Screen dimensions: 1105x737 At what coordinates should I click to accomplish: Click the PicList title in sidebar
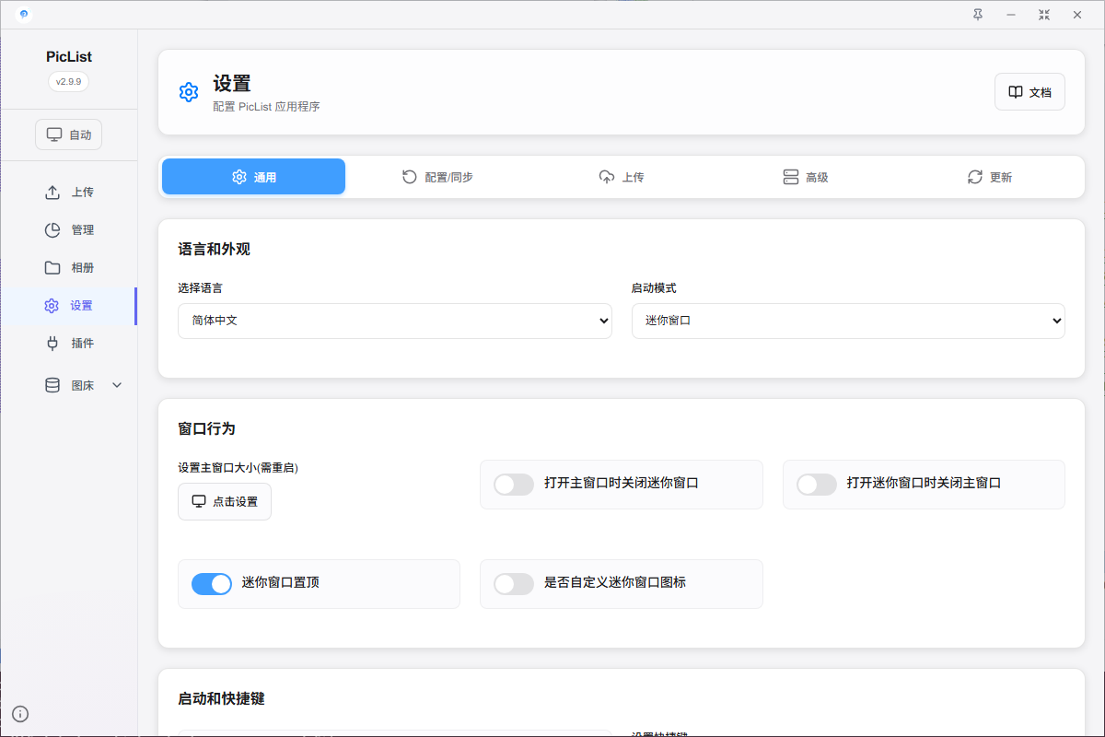coord(69,56)
